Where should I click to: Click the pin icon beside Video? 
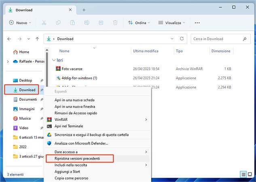[x=42, y=128]
